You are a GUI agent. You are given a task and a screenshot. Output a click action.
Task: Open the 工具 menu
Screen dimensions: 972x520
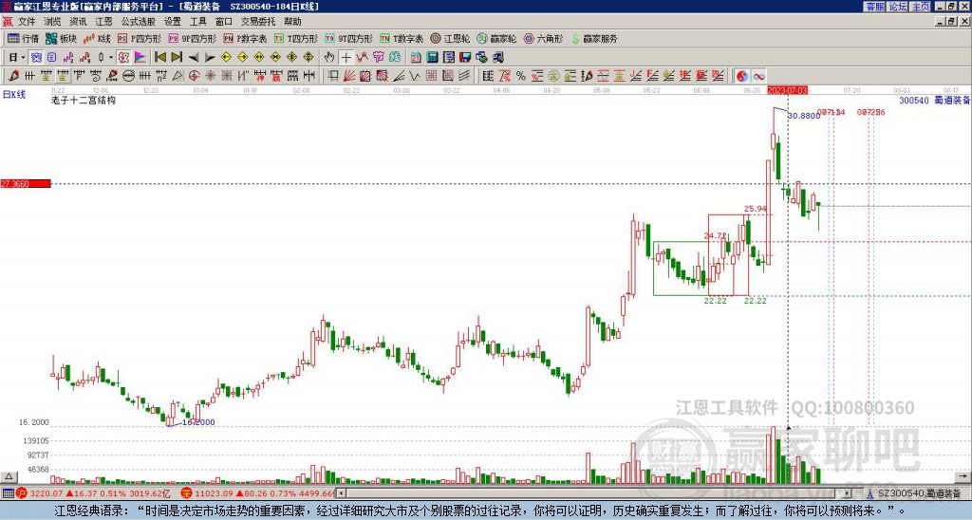197,22
